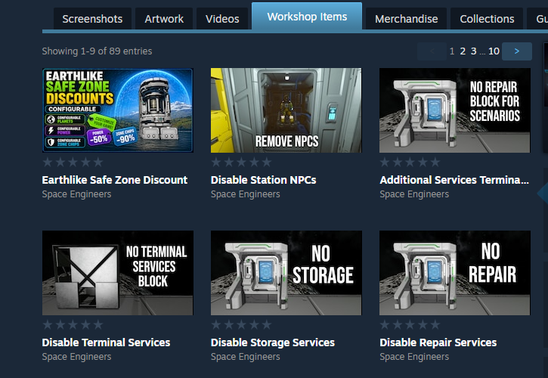The height and width of the screenshot is (378, 548).
Task: Click star rating of Additional Services Termina...
Action: click(410, 163)
